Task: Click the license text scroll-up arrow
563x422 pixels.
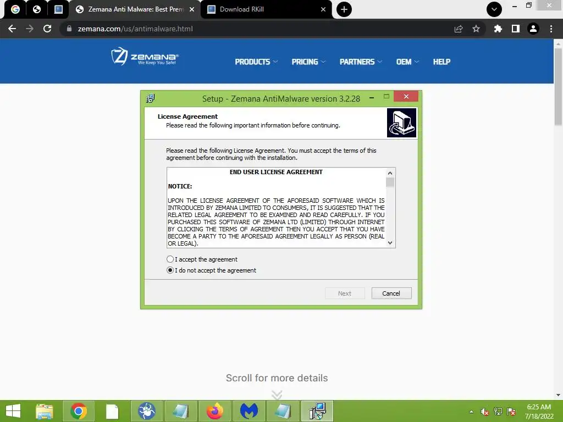Action: [x=390, y=173]
